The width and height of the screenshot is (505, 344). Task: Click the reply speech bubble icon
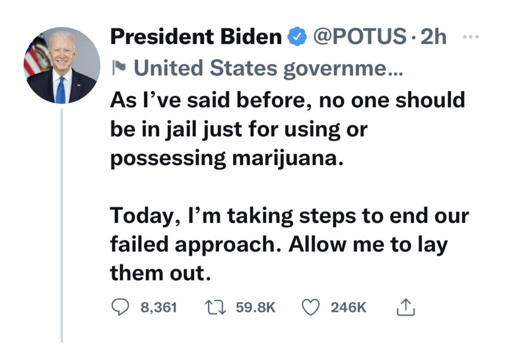(120, 307)
